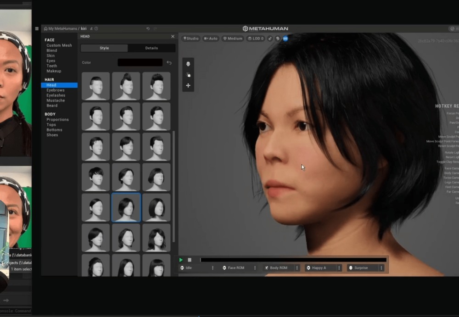The height and width of the screenshot is (317, 459).
Task: Select Head under HAIR
Action: pyautogui.click(x=59, y=85)
